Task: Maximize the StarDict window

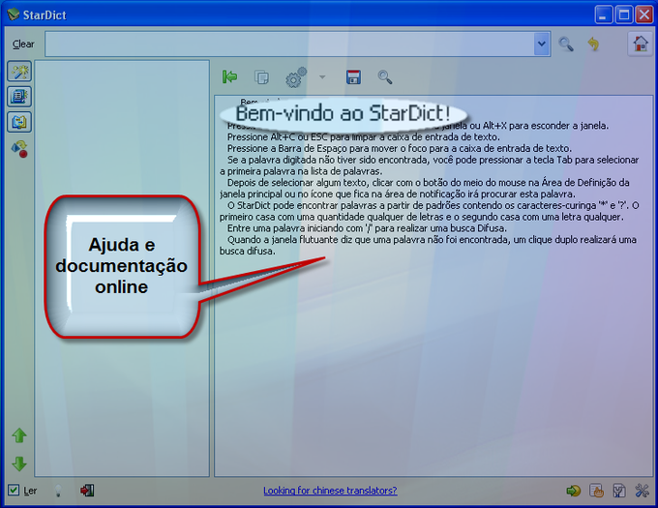Action: [624, 15]
